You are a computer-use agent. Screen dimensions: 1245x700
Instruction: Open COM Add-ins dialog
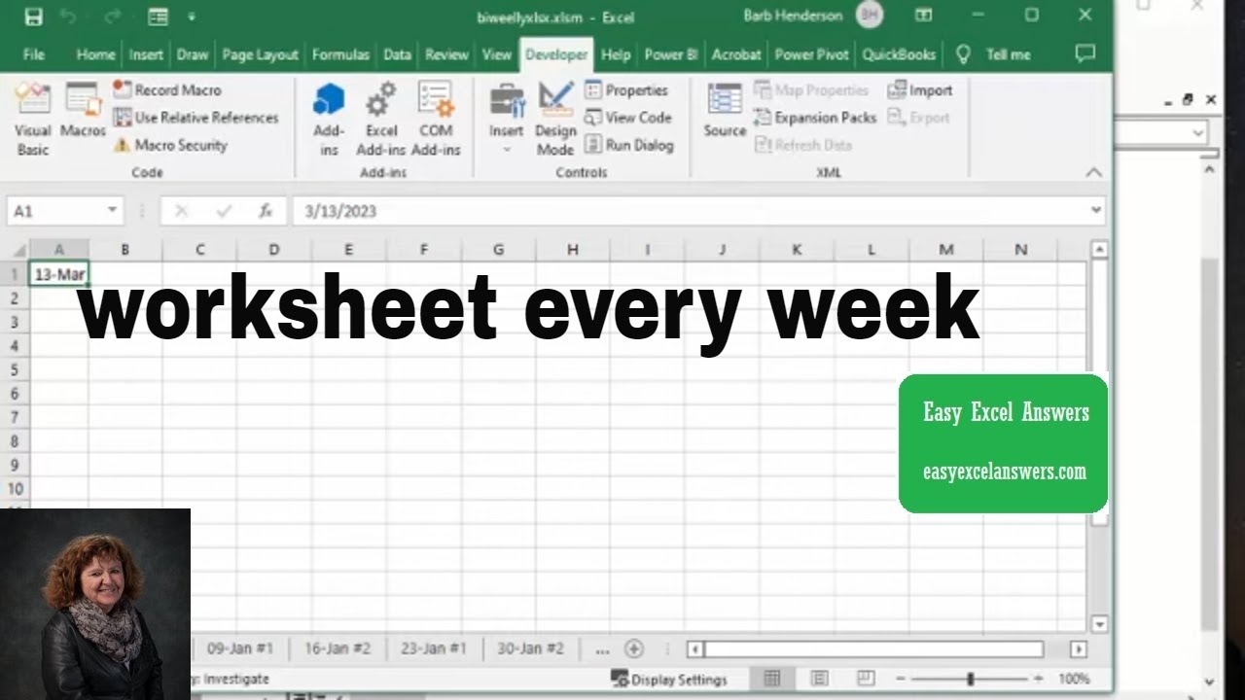(x=435, y=119)
